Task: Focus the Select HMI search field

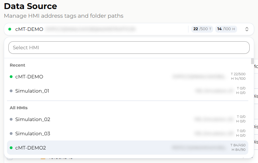Action: point(129,48)
